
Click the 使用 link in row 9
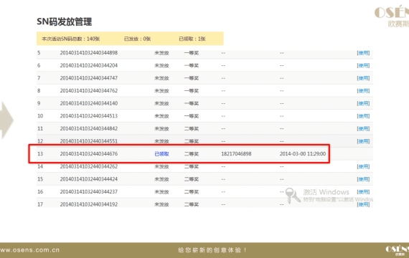(363, 103)
